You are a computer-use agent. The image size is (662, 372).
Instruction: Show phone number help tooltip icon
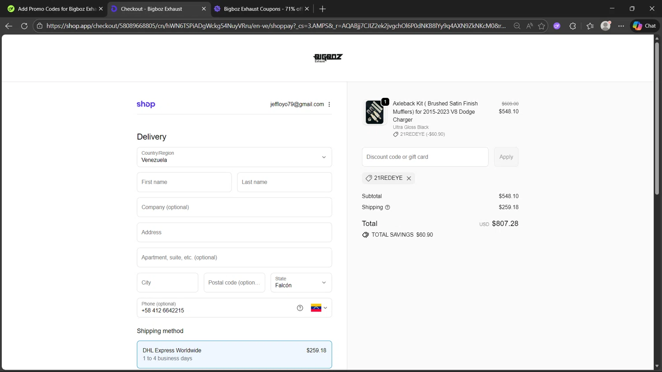[300, 308]
